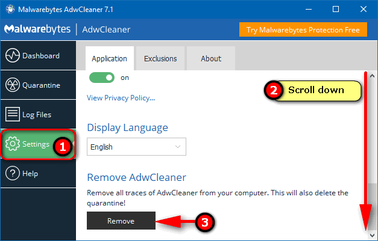
Task: Click the Malwarebytes logo in the header
Action: coord(37,29)
